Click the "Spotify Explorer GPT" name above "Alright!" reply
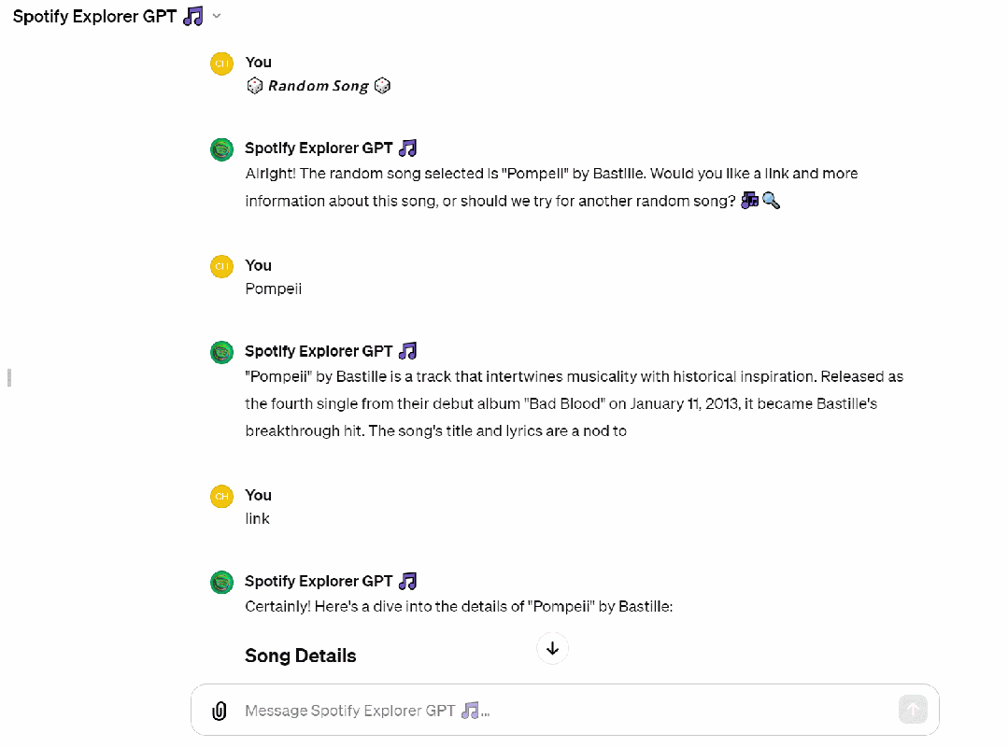 (319, 148)
